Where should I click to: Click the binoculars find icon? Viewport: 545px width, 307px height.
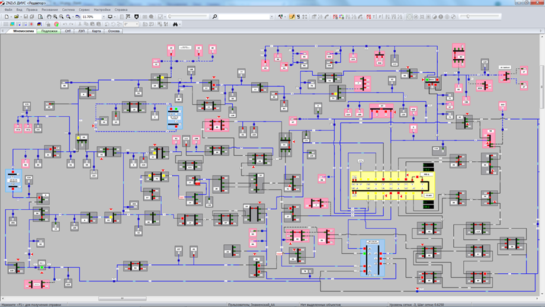175,24
